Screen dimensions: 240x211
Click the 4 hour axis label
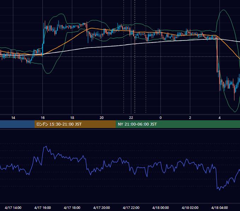220,118
